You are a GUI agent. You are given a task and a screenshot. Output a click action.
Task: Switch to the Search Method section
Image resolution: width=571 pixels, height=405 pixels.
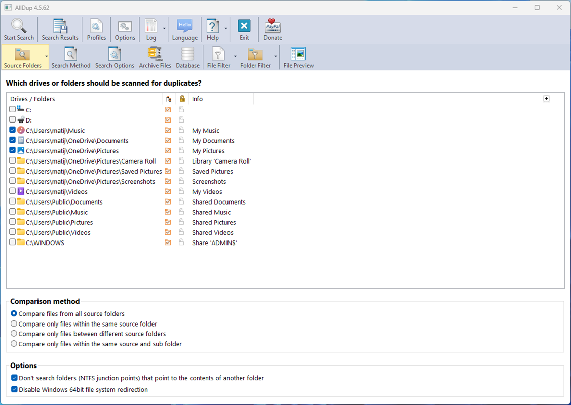click(70, 57)
